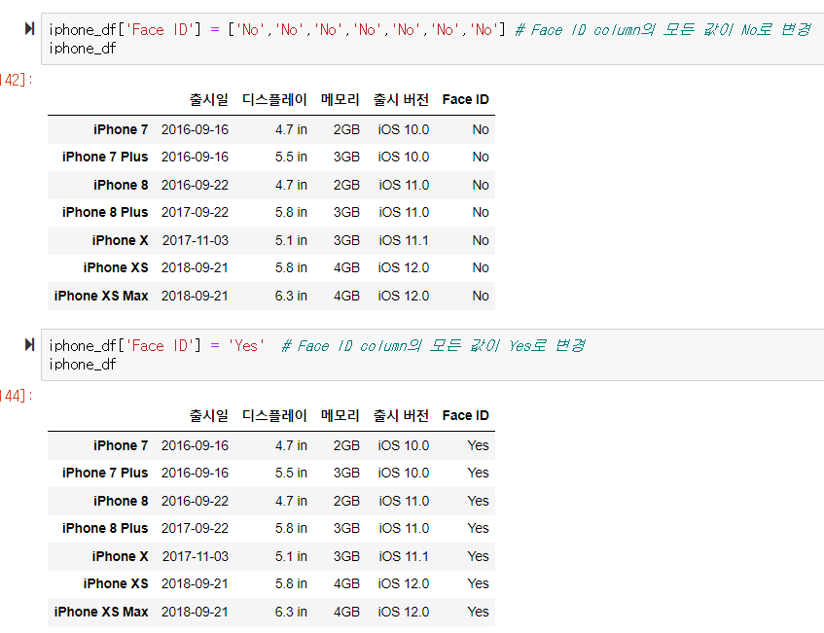This screenshot has width=824, height=633.
Task: Click 5.1 in display value in the No table
Action: 291,240
